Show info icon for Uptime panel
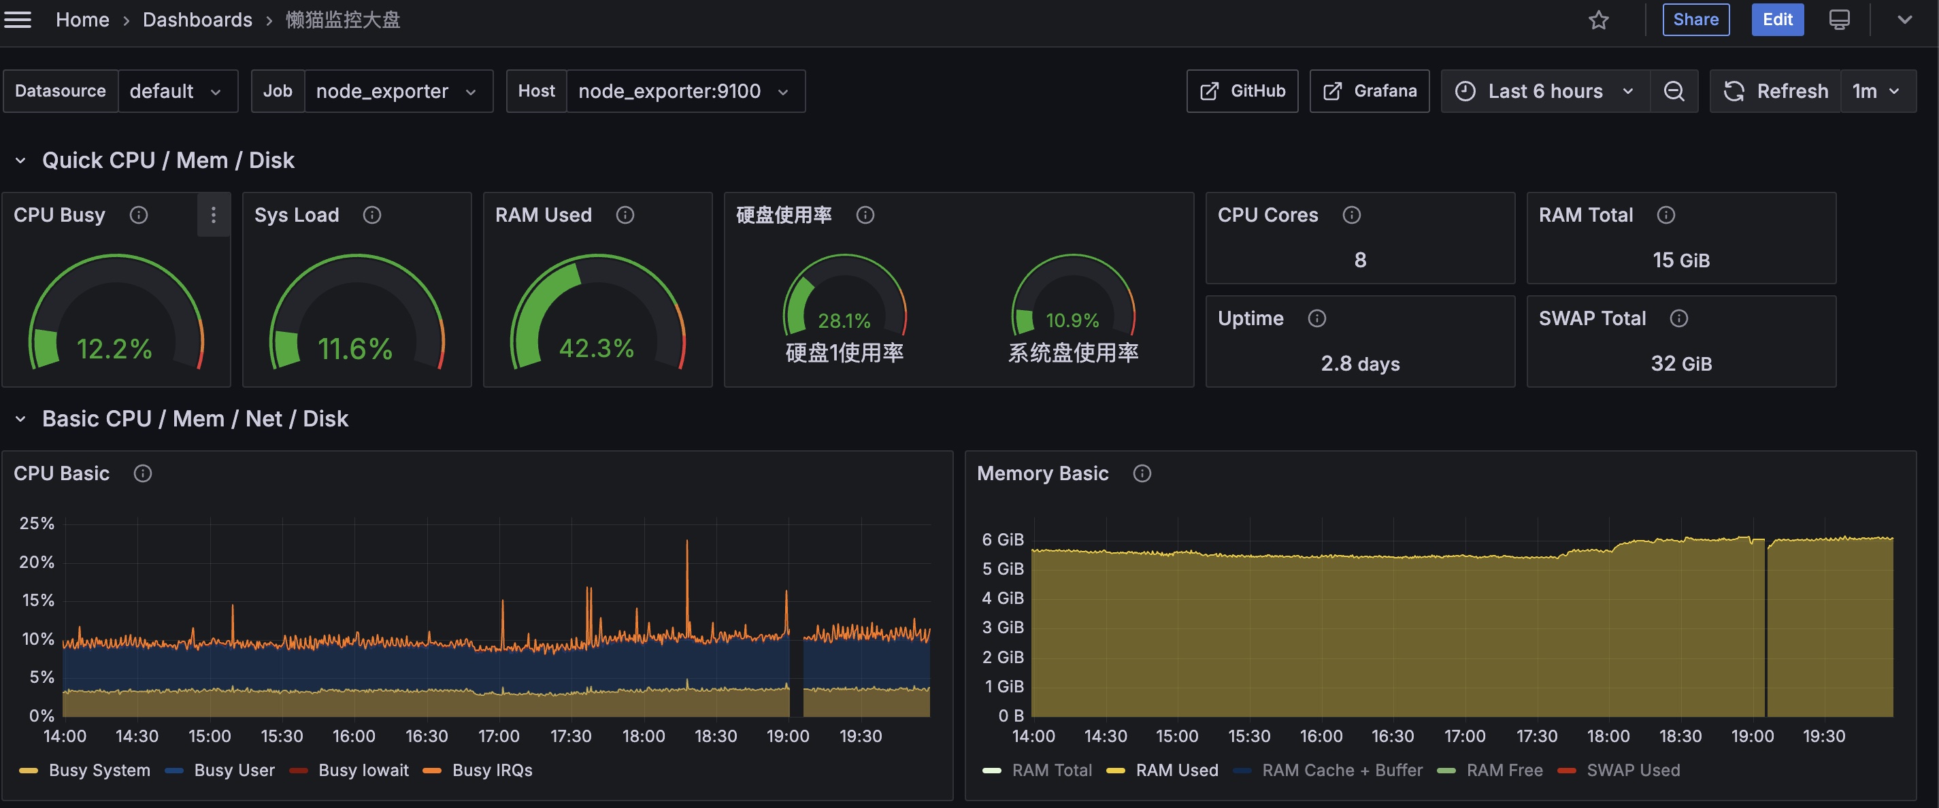 click(x=1316, y=318)
